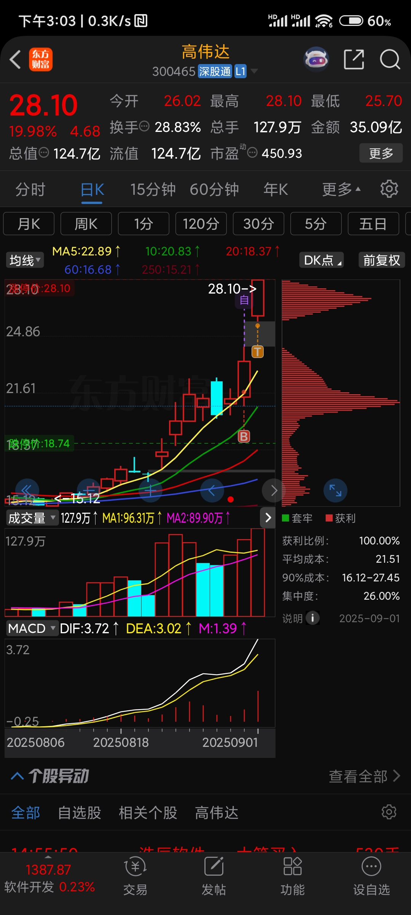Tap the T marker on candlestick

(258, 352)
